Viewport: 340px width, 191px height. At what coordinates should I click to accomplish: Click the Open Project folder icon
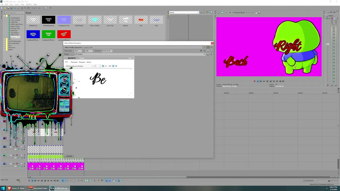5,8
